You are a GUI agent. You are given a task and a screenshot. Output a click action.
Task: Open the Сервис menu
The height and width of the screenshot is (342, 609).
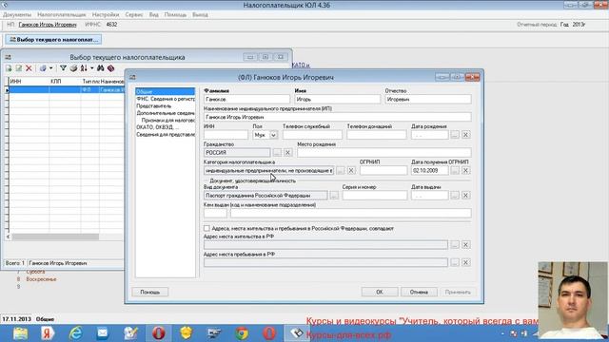click(x=134, y=15)
